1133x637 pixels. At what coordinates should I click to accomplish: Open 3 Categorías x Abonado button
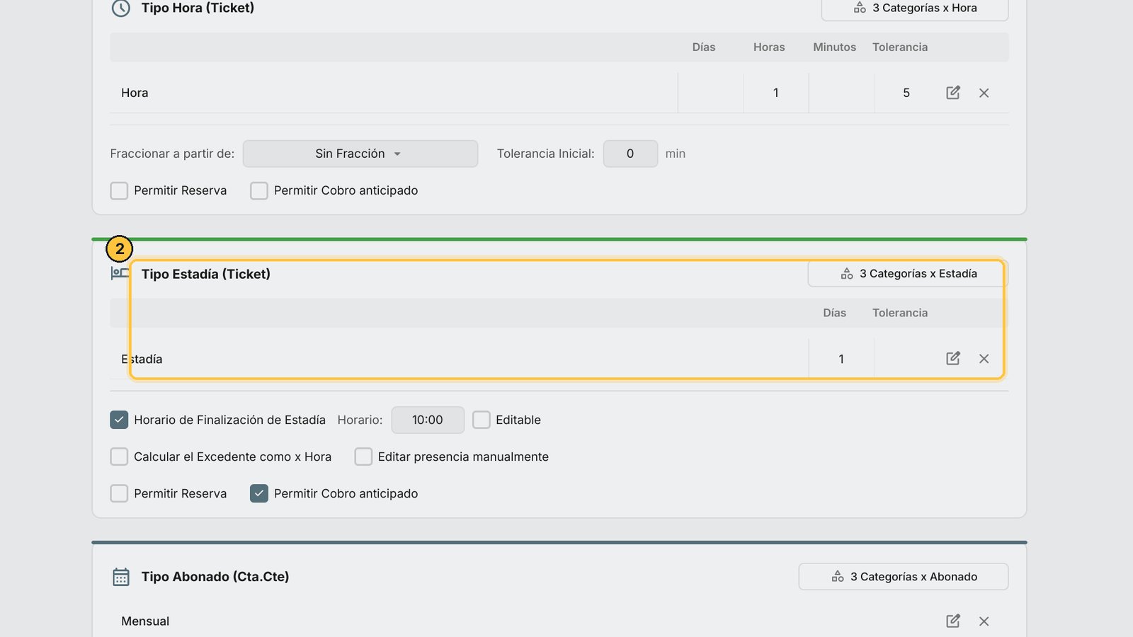904,577
